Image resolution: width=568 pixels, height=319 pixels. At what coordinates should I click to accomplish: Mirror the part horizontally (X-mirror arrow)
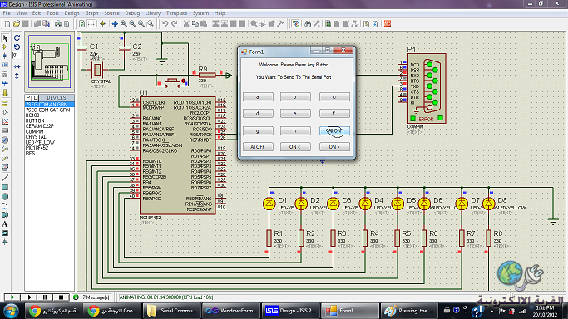[17, 67]
